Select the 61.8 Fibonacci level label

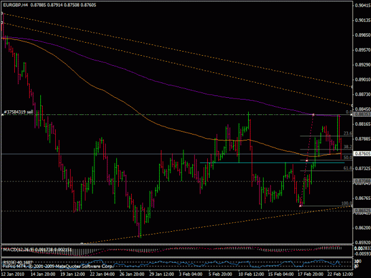tap(348, 168)
